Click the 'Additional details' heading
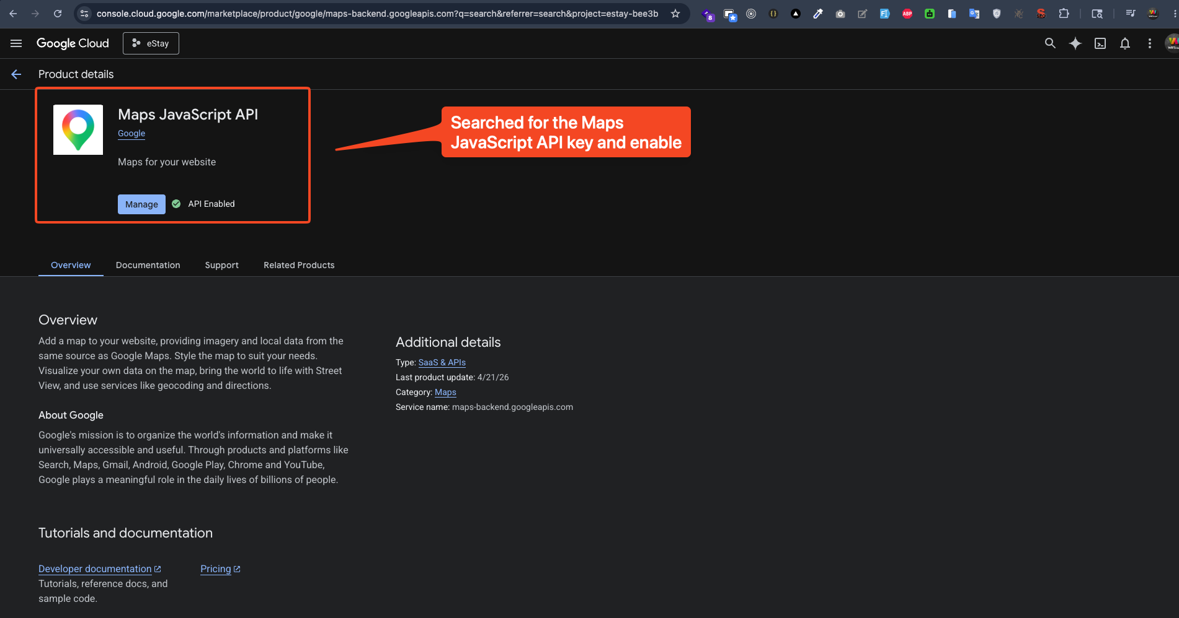Viewport: 1179px width, 618px height. pos(448,342)
